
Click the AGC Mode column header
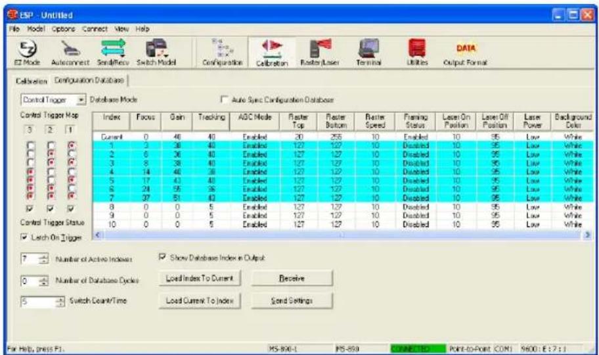point(254,121)
